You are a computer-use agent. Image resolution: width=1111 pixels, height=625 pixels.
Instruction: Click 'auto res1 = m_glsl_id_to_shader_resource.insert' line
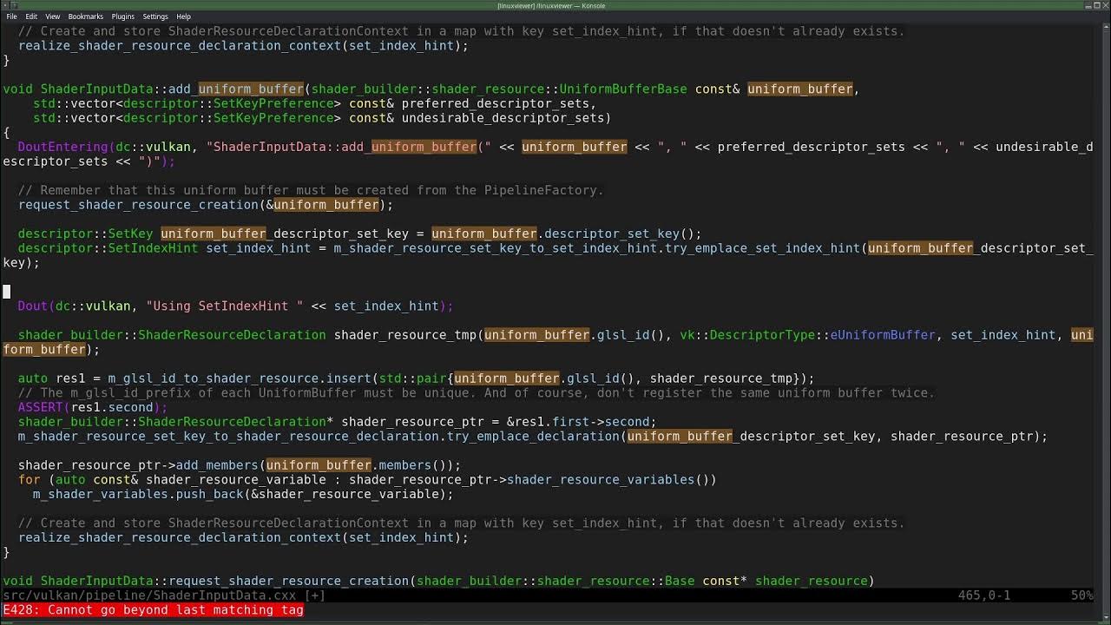[416, 378]
